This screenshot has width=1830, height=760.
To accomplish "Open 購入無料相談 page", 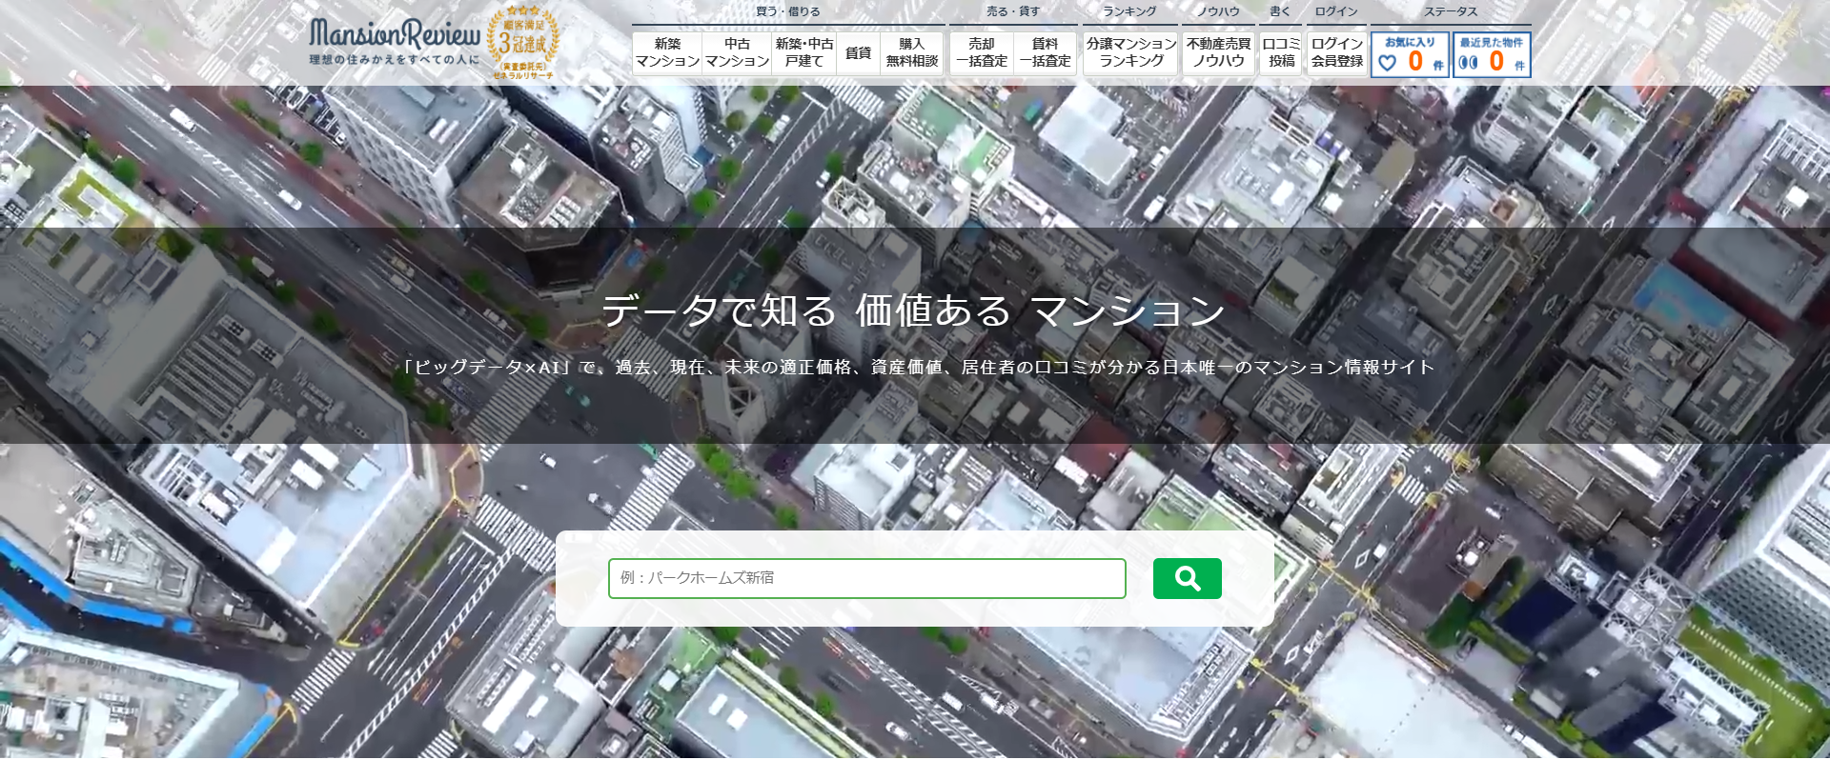I will (911, 52).
